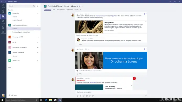Open the Project Group A channel

click(17, 20)
